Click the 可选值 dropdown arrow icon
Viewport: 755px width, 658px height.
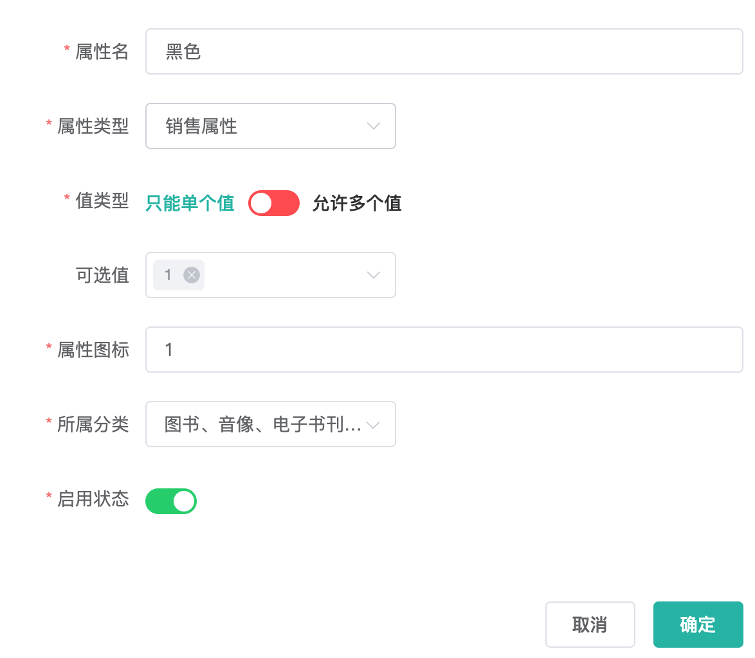click(x=374, y=275)
